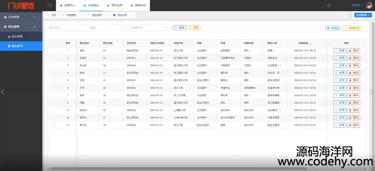Viewport: 375px width, 171px height.
Task: Click the 放号 button in row 11
Action: tap(339, 125)
